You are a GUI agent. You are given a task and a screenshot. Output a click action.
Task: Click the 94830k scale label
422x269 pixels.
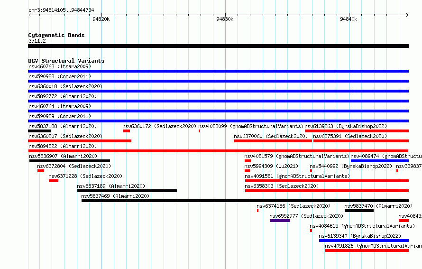(x=225, y=19)
